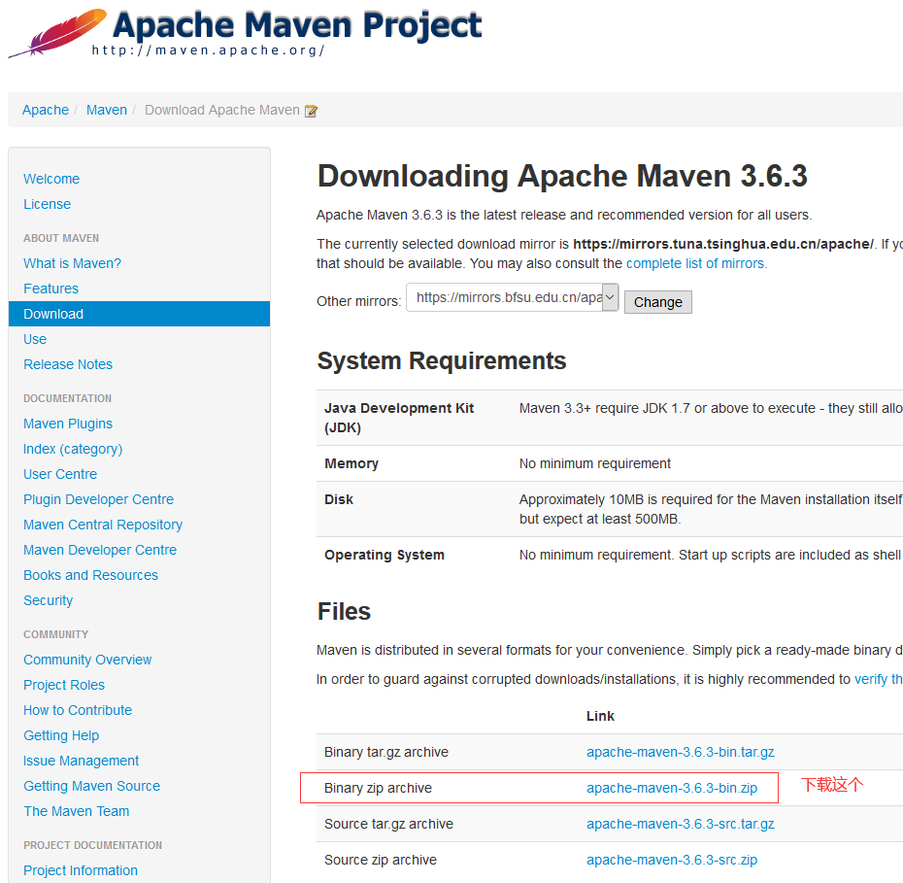Open Getting Help page
The image size is (903, 883).
coord(61,735)
